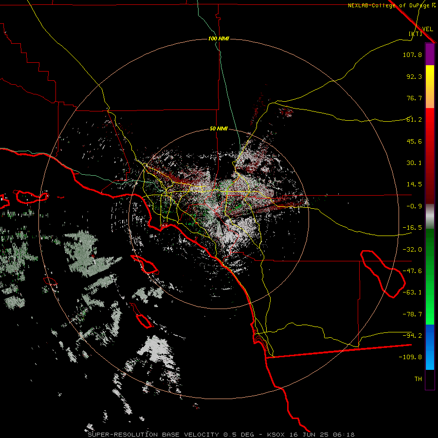
Task: Click the -32.0 value on velocity scale
Action: point(412,250)
